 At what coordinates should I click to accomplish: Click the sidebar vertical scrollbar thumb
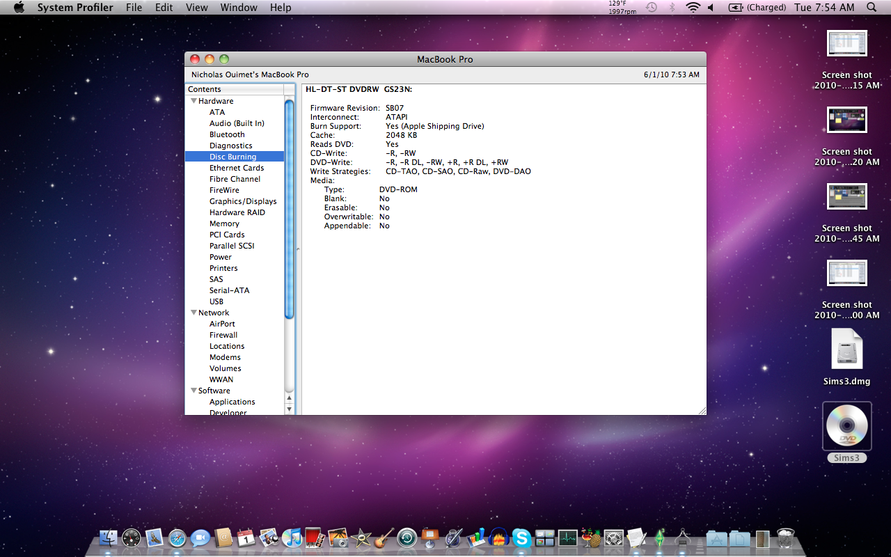[x=290, y=207]
